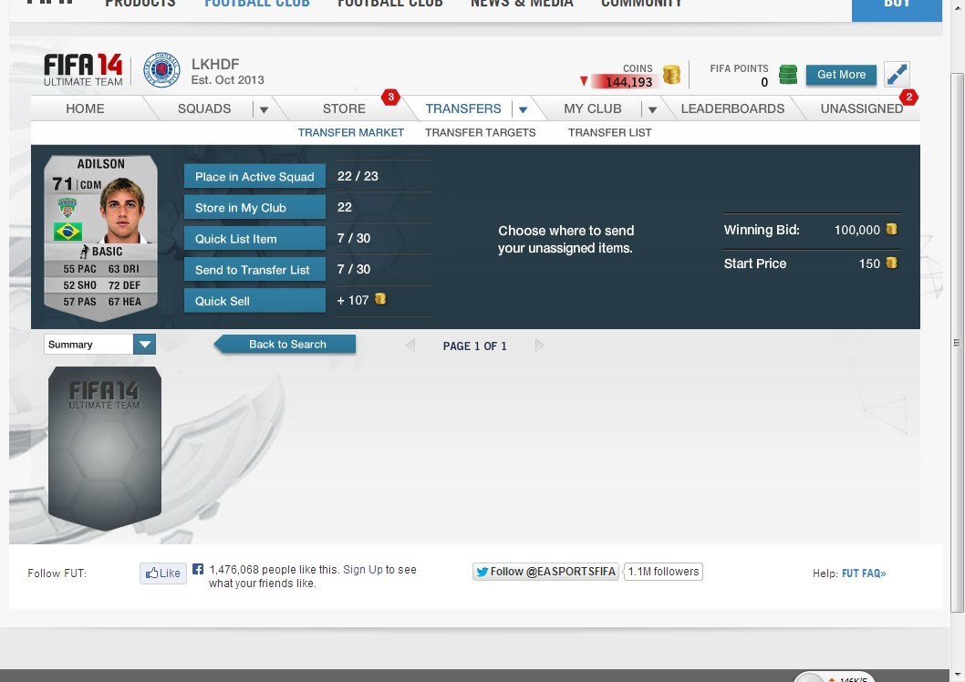Viewport: 965px width, 682px height.
Task: Click Place in Active Squad
Action: 254,177
